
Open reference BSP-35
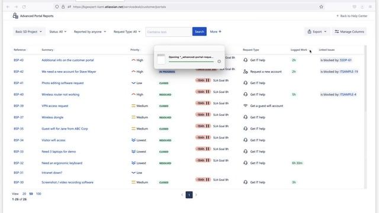click(18, 129)
